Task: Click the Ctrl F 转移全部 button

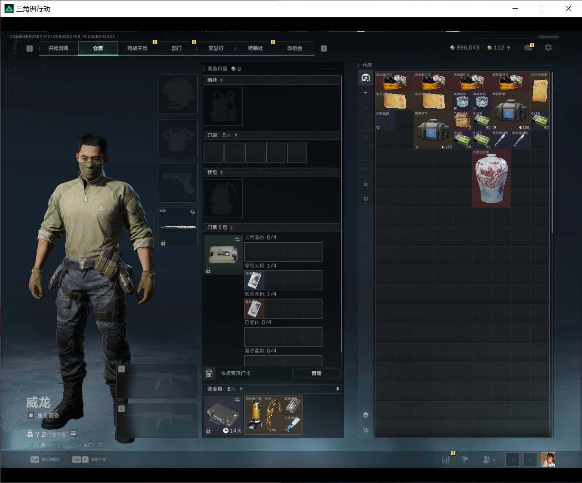Action: coord(89,459)
